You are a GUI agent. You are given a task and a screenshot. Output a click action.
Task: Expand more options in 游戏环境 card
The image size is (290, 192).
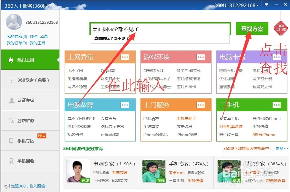tap(201, 57)
